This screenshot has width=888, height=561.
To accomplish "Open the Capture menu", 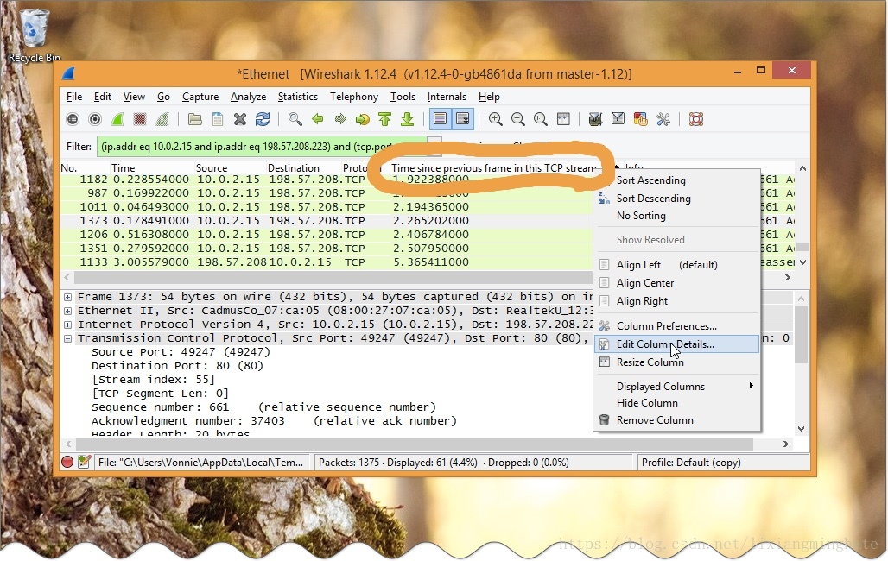I will click(200, 97).
